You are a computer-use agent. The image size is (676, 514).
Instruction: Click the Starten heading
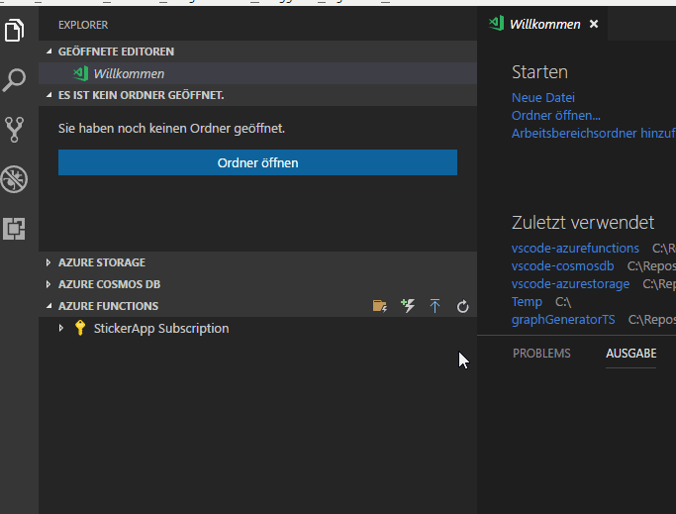point(539,72)
